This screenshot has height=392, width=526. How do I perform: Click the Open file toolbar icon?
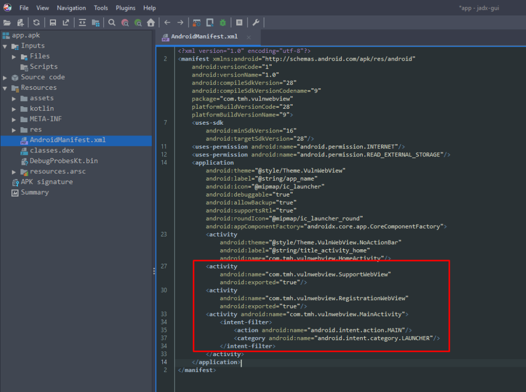click(x=7, y=23)
